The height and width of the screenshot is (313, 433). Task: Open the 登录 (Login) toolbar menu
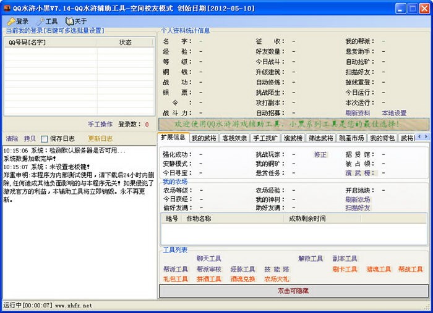click(x=18, y=21)
